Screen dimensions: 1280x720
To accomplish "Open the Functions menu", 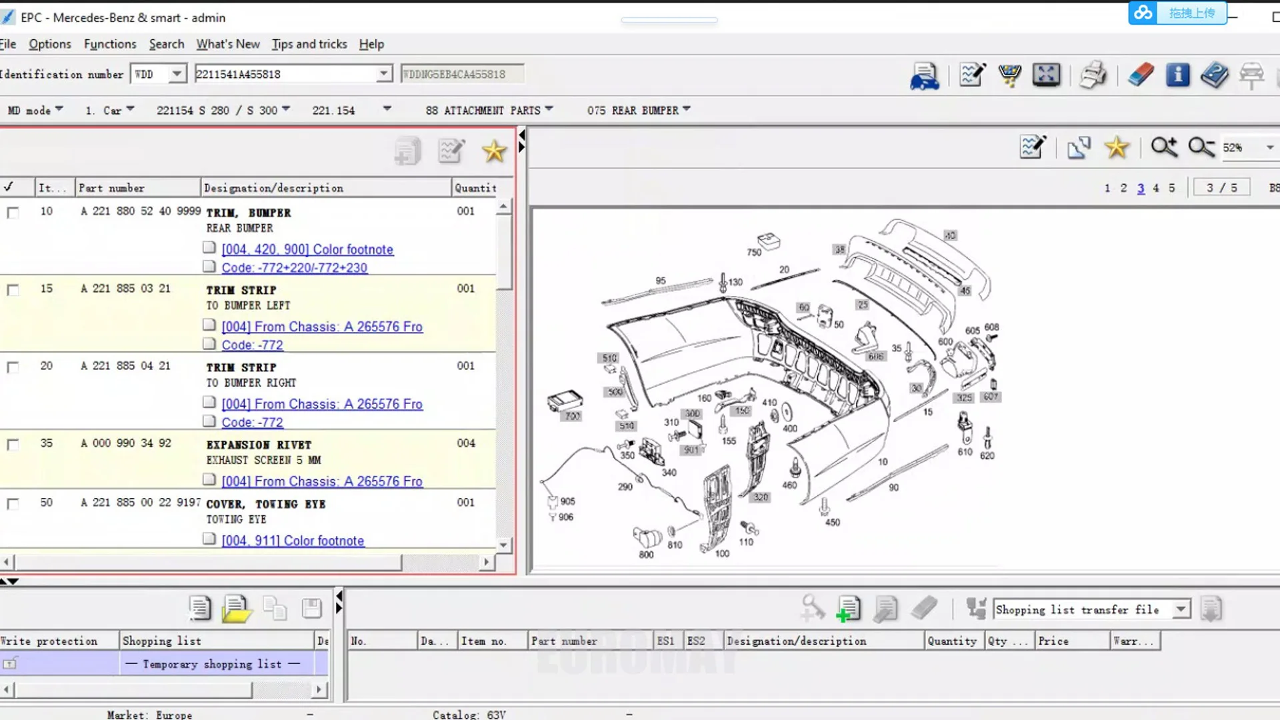I will pyautogui.click(x=110, y=44).
